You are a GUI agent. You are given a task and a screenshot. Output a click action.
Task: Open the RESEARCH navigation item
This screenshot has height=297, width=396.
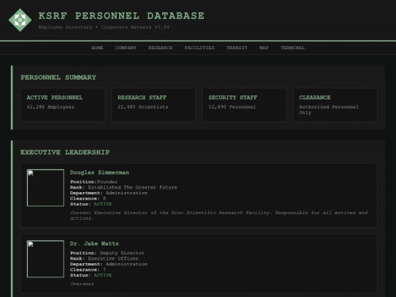click(161, 48)
